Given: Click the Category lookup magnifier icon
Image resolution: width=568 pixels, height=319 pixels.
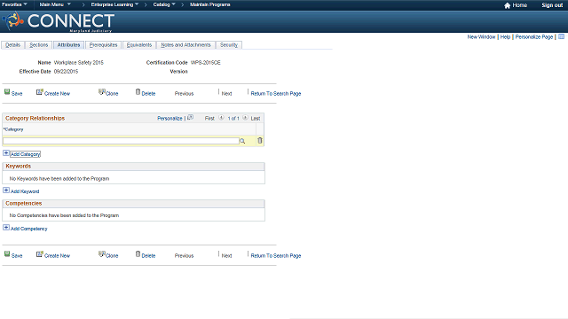Looking at the screenshot, I should click(242, 141).
